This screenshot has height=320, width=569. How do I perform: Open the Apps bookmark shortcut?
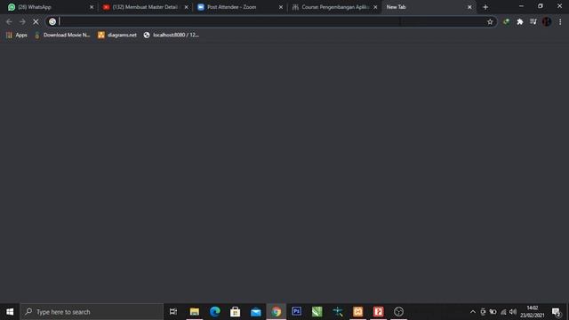click(x=17, y=35)
